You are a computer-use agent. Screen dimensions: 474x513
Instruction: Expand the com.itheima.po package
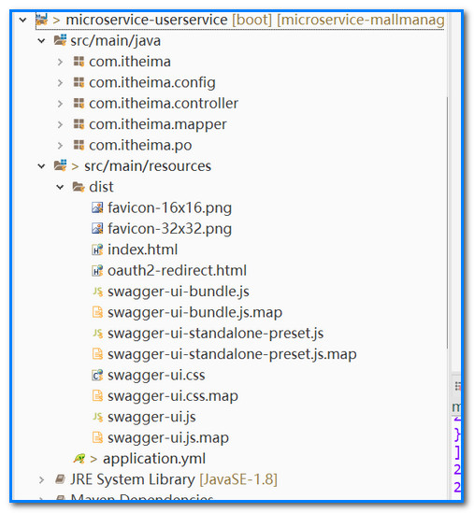click(x=60, y=146)
